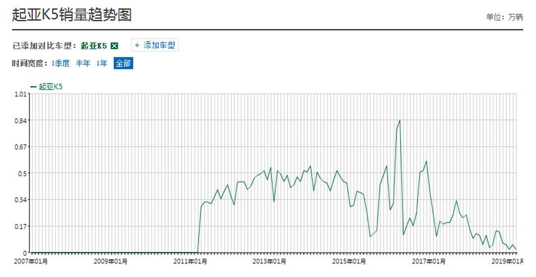Viewport: 536px width, 277px height.
Task: Choose the 1年 time range
Action: [102, 63]
